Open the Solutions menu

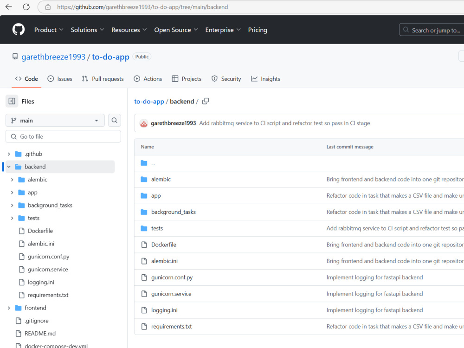tap(87, 30)
